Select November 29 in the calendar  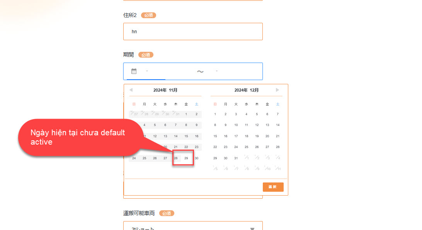tap(186, 158)
